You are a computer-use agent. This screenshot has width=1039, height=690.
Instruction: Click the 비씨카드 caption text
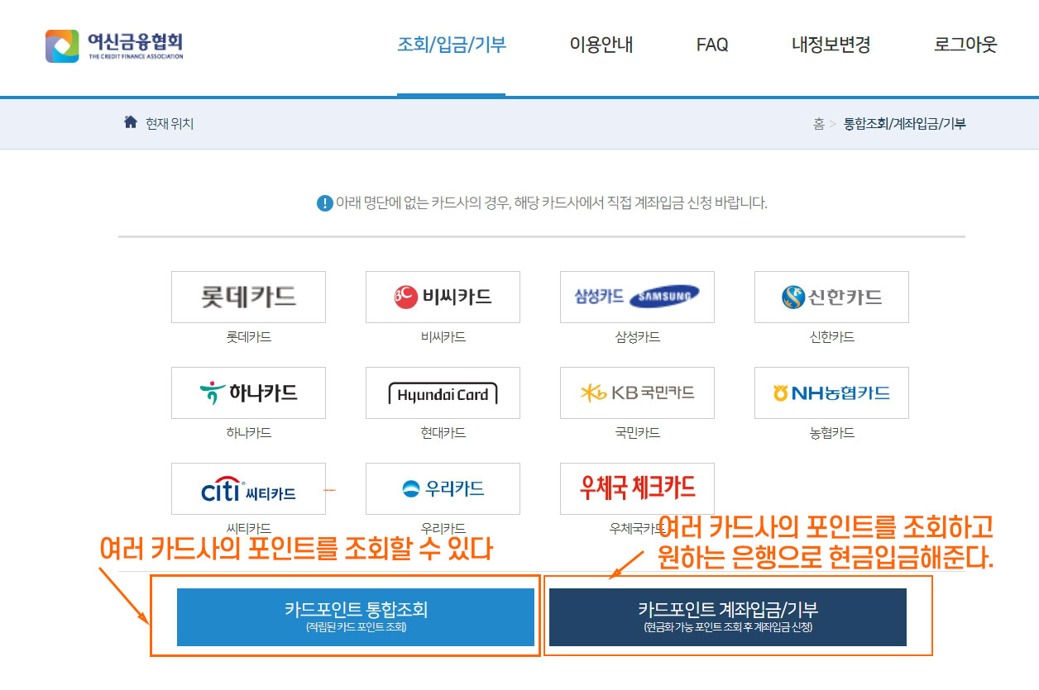(x=443, y=337)
